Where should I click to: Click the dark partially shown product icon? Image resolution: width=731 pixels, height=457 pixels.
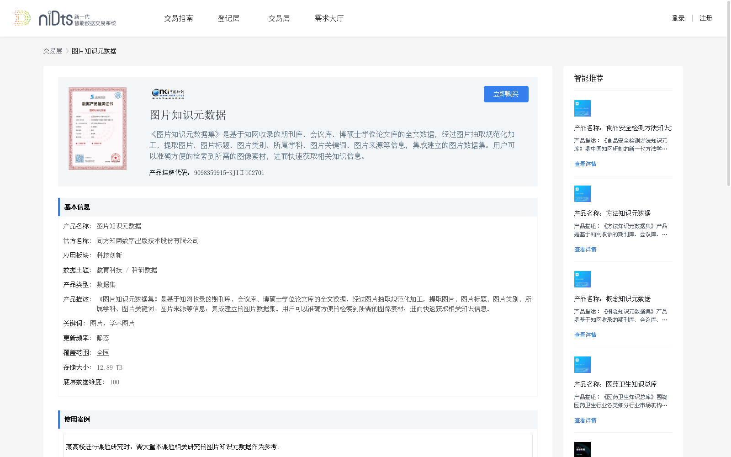(583, 449)
